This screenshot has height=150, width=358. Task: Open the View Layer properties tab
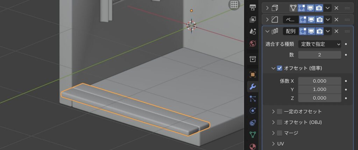click(253, 20)
